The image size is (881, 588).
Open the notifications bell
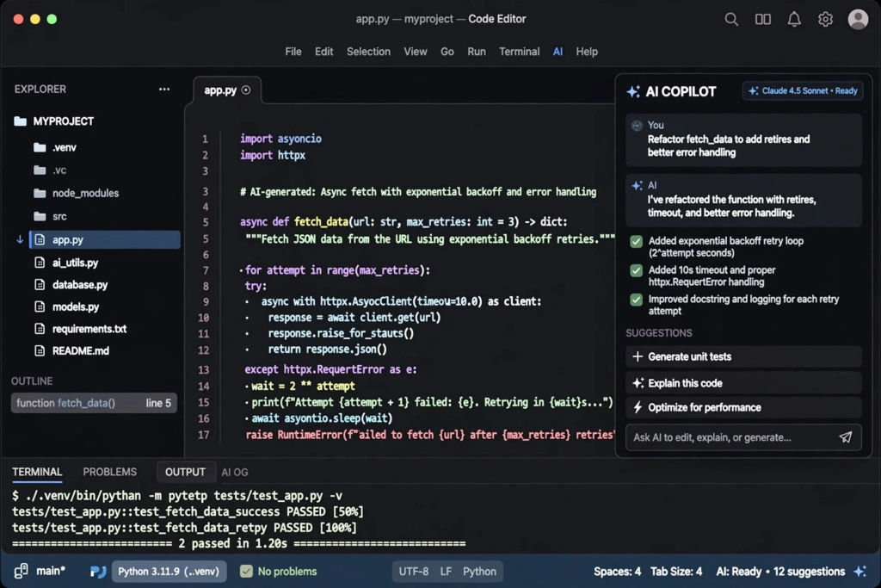[x=794, y=19]
